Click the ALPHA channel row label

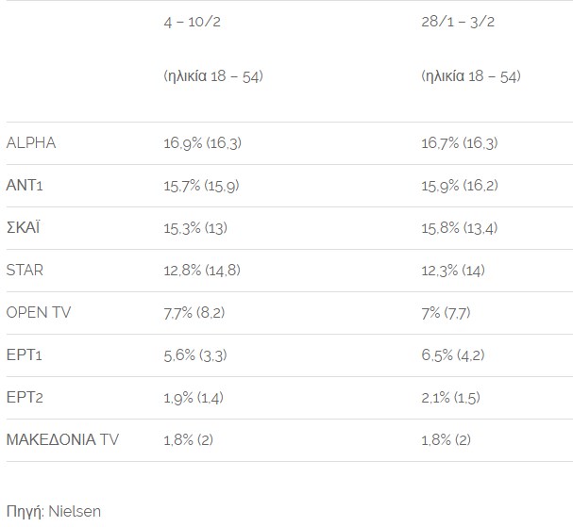point(31,142)
